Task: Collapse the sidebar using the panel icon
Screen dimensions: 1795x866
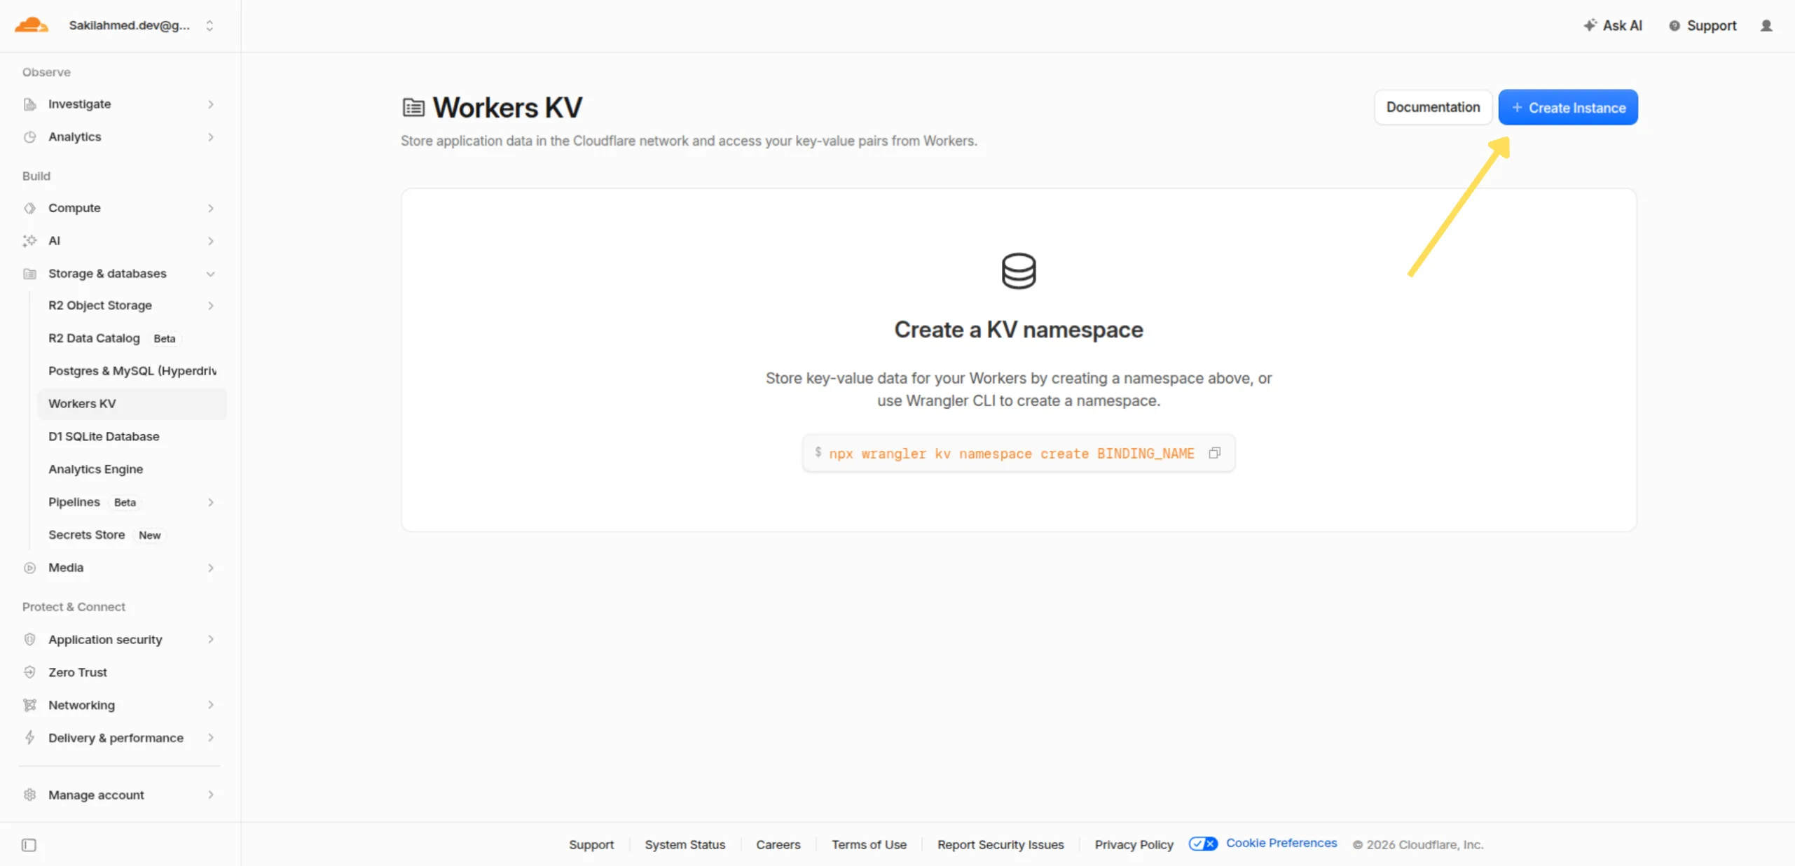Action: 29,845
